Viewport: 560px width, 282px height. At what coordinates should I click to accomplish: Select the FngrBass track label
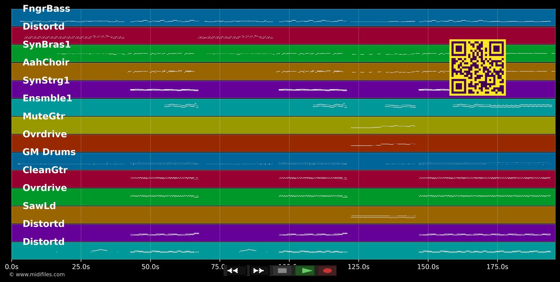(46, 9)
